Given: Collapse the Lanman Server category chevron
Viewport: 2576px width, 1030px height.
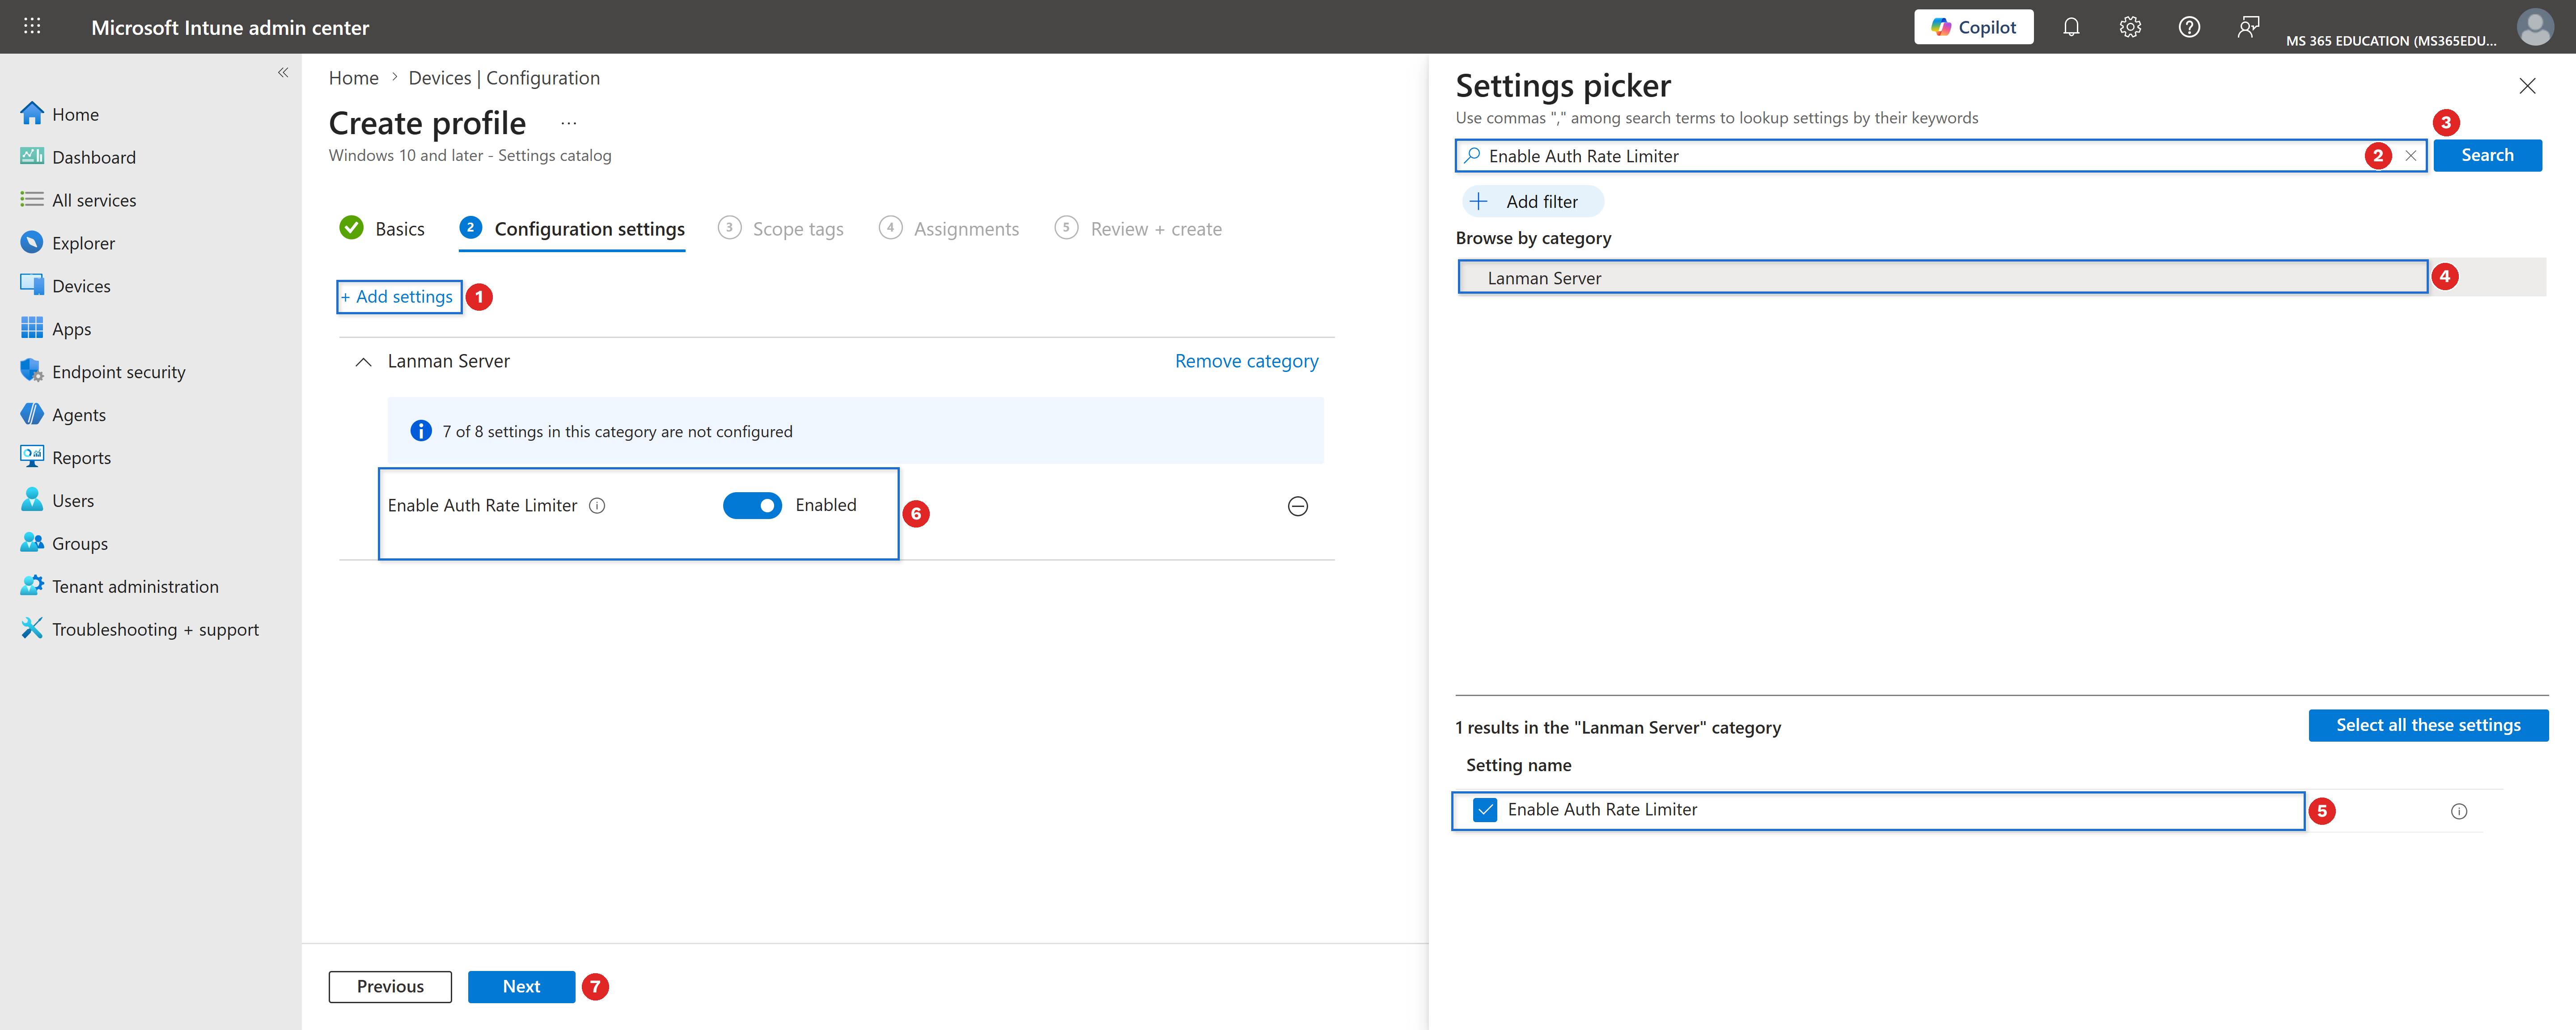Looking at the screenshot, I should point(364,362).
